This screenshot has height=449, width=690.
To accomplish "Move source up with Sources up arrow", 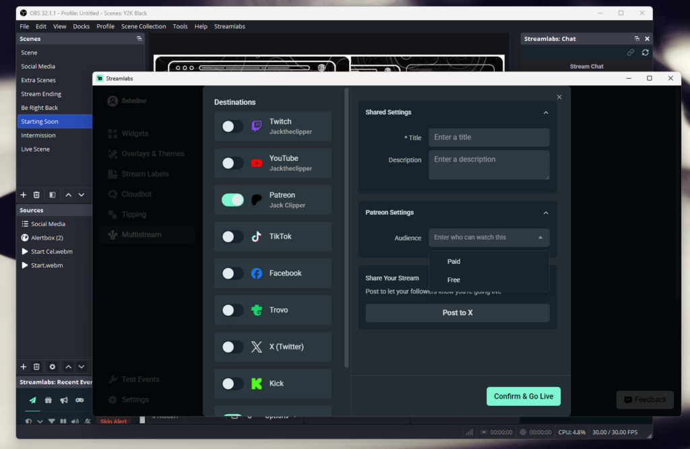I will click(x=68, y=367).
